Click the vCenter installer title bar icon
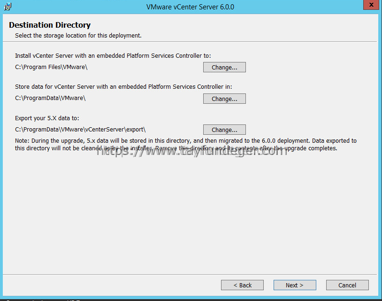Screen dimensions: 382x301 coord(8,7)
